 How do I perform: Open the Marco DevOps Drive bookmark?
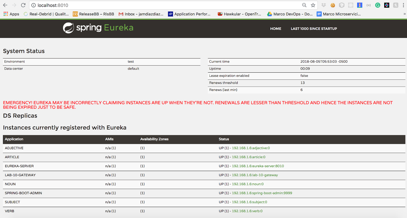click(290, 14)
